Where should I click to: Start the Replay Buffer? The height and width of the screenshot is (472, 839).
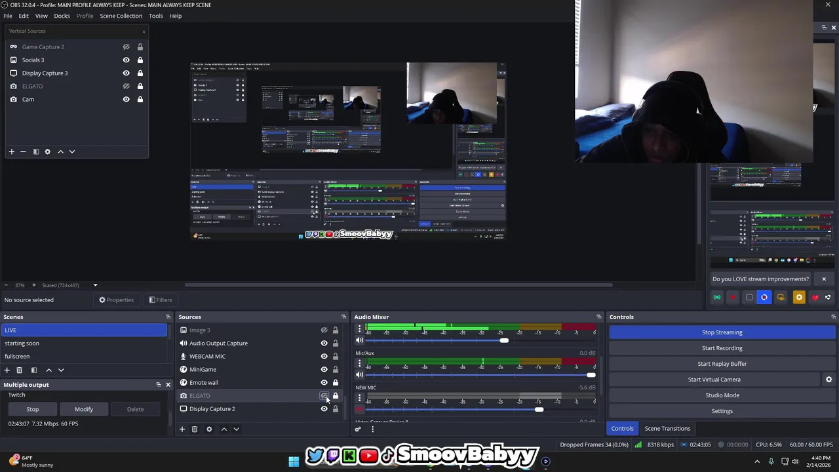pyautogui.click(x=722, y=364)
